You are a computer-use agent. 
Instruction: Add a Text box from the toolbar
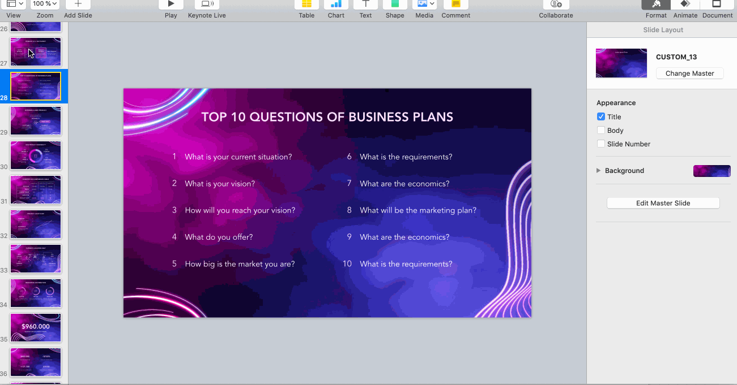(x=365, y=5)
